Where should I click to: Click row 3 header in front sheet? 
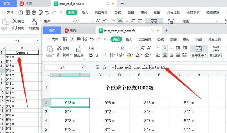coord(46,111)
